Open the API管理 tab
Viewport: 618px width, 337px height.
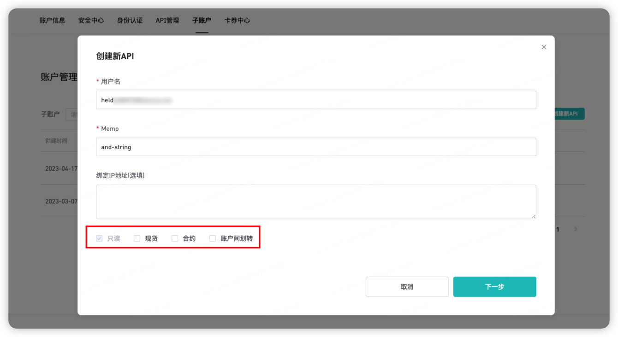point(167,20)
